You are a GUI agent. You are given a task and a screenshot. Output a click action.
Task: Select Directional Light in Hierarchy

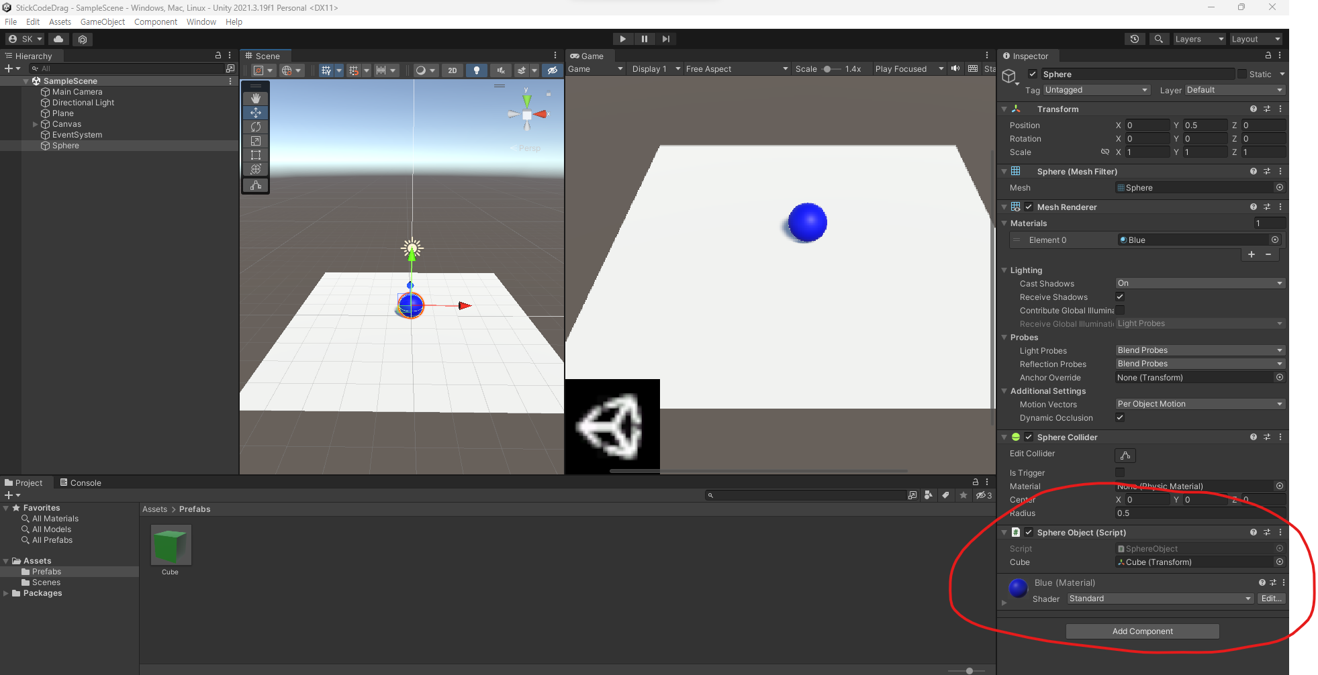83,103
